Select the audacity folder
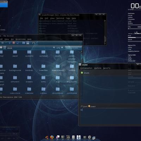The width and height of the screenshot is (141, 141). 29,54
